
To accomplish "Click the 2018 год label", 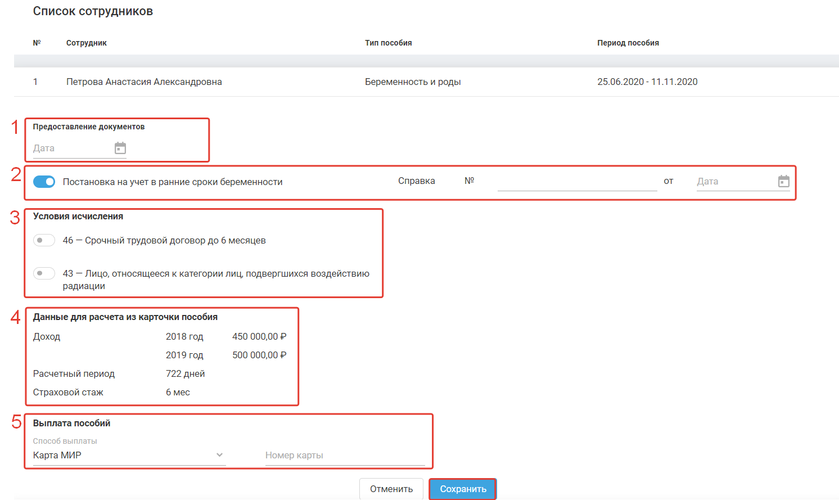I will pyautogui.click(x=184, y=337).
